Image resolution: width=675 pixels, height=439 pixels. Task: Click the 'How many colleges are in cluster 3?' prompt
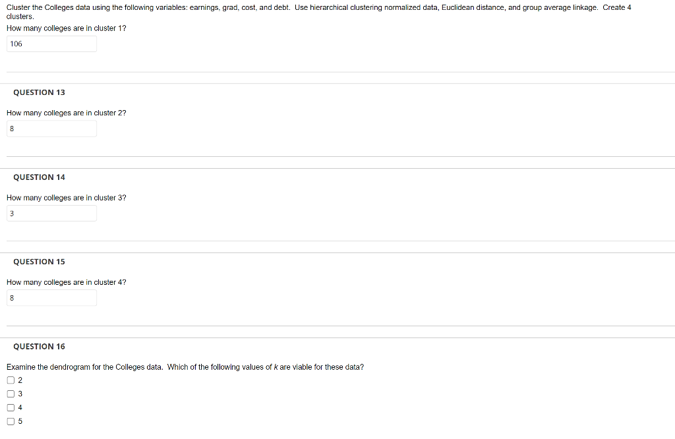pyautogui.click(x=66, y=197)
